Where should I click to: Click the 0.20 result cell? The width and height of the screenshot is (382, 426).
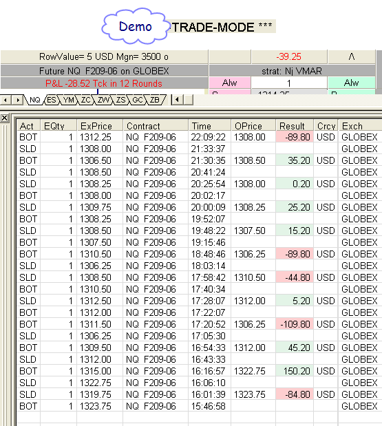(x=295, y=184)
